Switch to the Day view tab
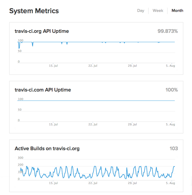Screen dimensions: 192x195 click(140, 11)
